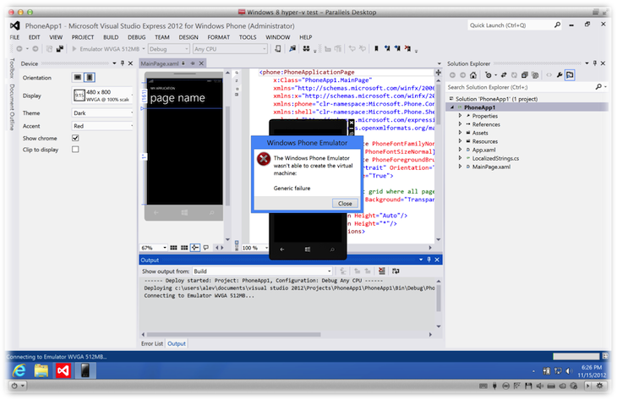617x400 pixels.
Task: Uncheck the Show chrome checkbox
Action: [x=75, y=138]
